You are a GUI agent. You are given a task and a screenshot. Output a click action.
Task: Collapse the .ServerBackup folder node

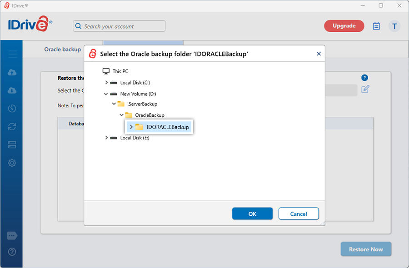coord(114,104)
